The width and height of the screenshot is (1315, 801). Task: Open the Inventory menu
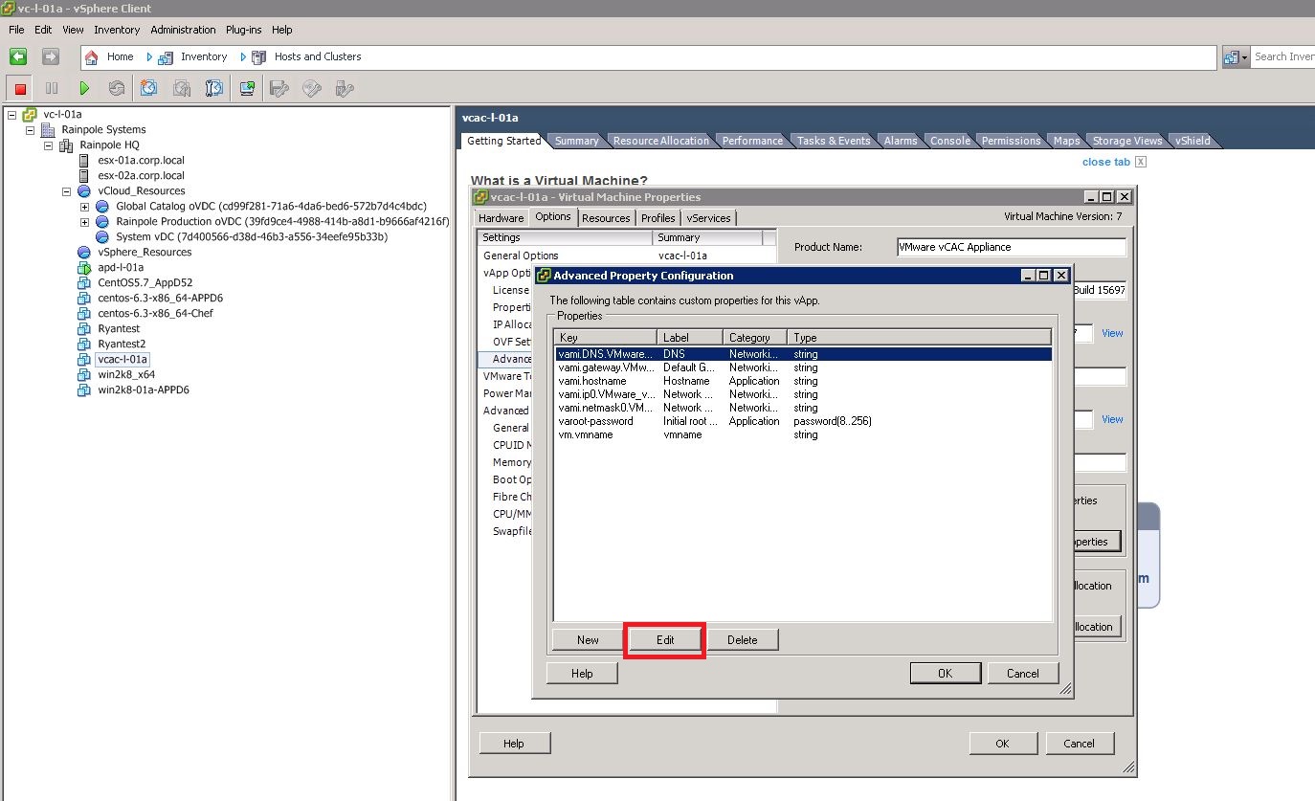coord(117,30)
